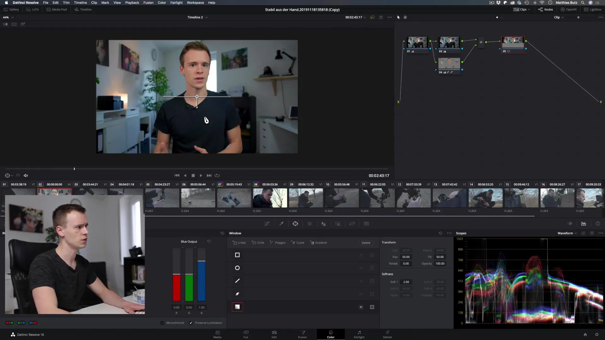Open the Timeline 2 dropdown
This screenshot has width=605, height=340.
point(197,17)
